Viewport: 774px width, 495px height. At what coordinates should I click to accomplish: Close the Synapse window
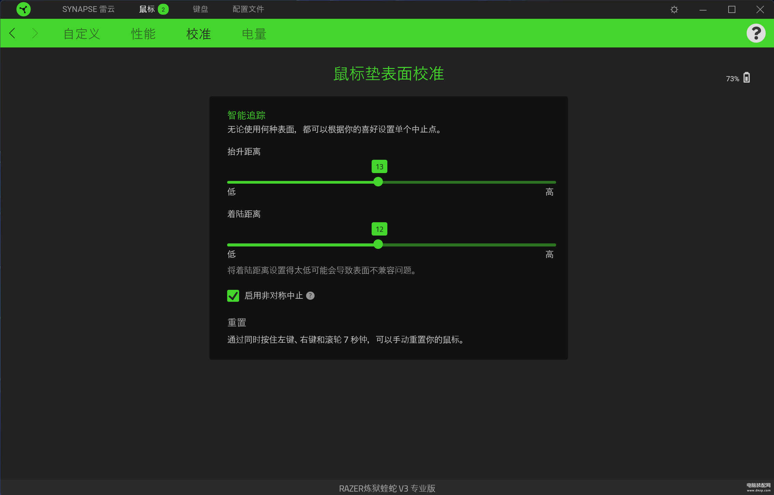pyautogui.click(x=760, y=10)
